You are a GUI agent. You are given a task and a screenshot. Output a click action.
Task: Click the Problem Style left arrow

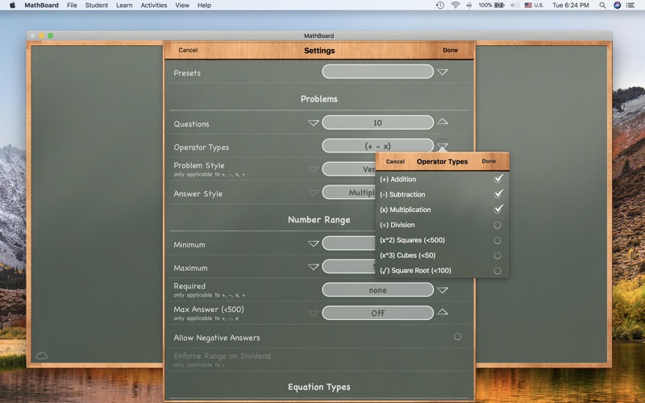tap(314, 169)
